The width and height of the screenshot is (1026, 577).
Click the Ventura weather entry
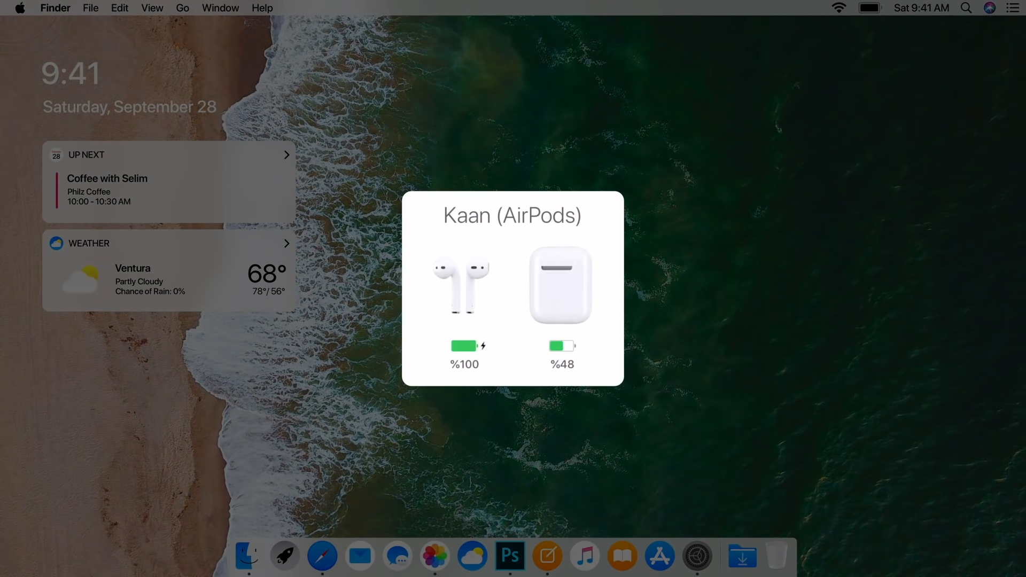(x=133, y=268)
